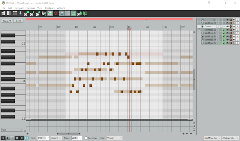Collapse the MiniMoog Leads track folder
The width and height of the screenshot is (240, 141).
[x=199, y=30]
